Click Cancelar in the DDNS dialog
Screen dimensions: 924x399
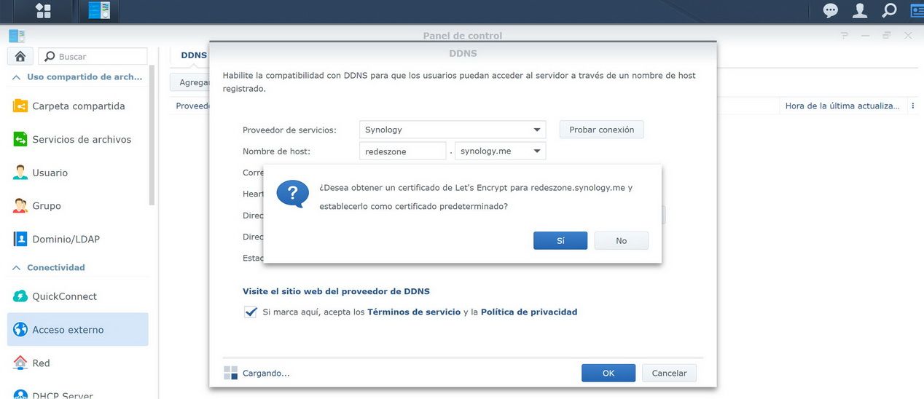click(x=669, y=373)
